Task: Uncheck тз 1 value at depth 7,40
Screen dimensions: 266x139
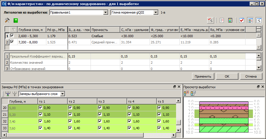Action: coord(40,121)
